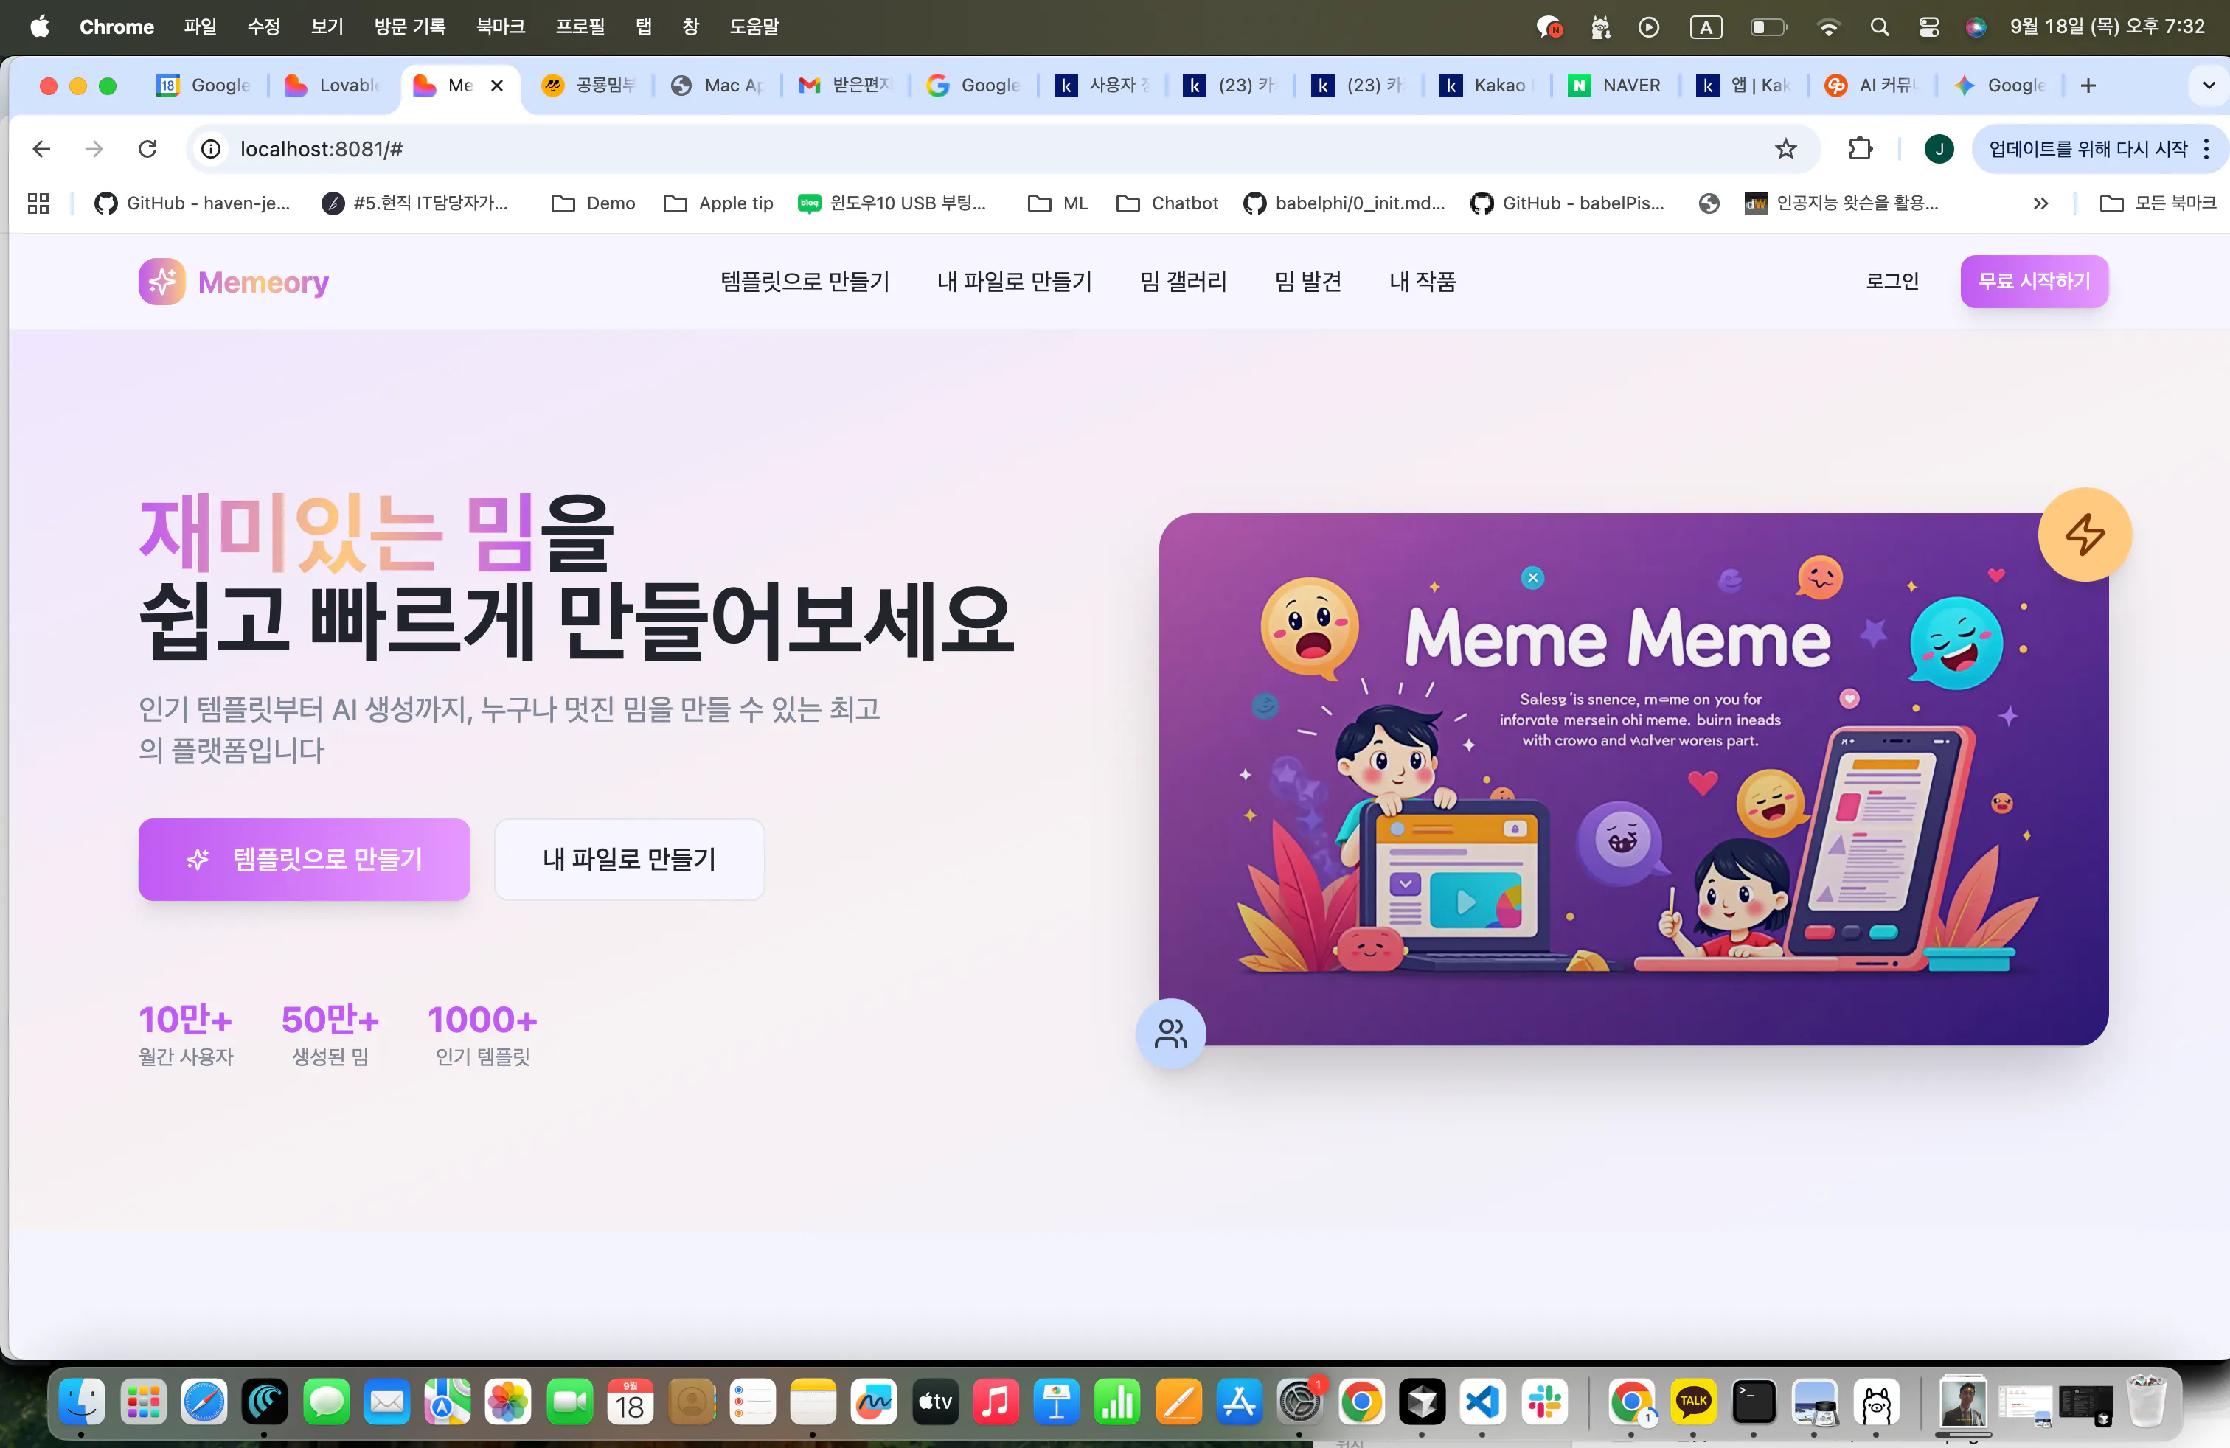Click the 무료 시작하기 button
This screenshot has height=1448, width=2230.
pyautogui.click(x=2033, y=281)
